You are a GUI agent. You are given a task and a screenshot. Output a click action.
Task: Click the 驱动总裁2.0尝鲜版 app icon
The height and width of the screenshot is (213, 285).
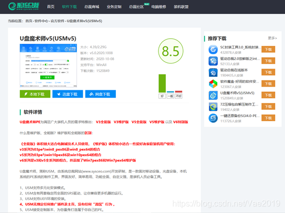(x=213, y=61)
